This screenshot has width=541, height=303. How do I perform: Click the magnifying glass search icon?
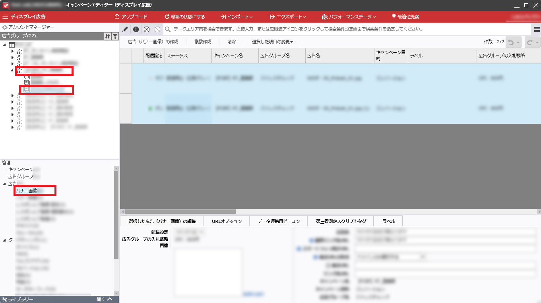coord(168,29)
